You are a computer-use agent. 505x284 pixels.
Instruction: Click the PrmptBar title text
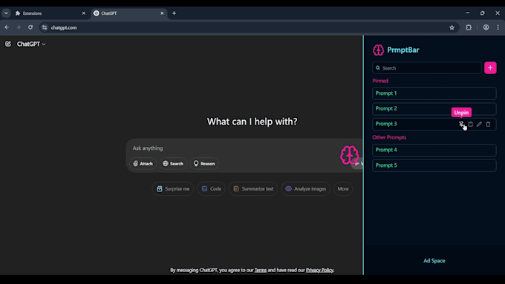[x=403, y=50]
